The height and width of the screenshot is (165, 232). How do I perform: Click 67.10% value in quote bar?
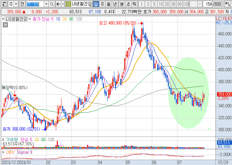tap(95, 12)
